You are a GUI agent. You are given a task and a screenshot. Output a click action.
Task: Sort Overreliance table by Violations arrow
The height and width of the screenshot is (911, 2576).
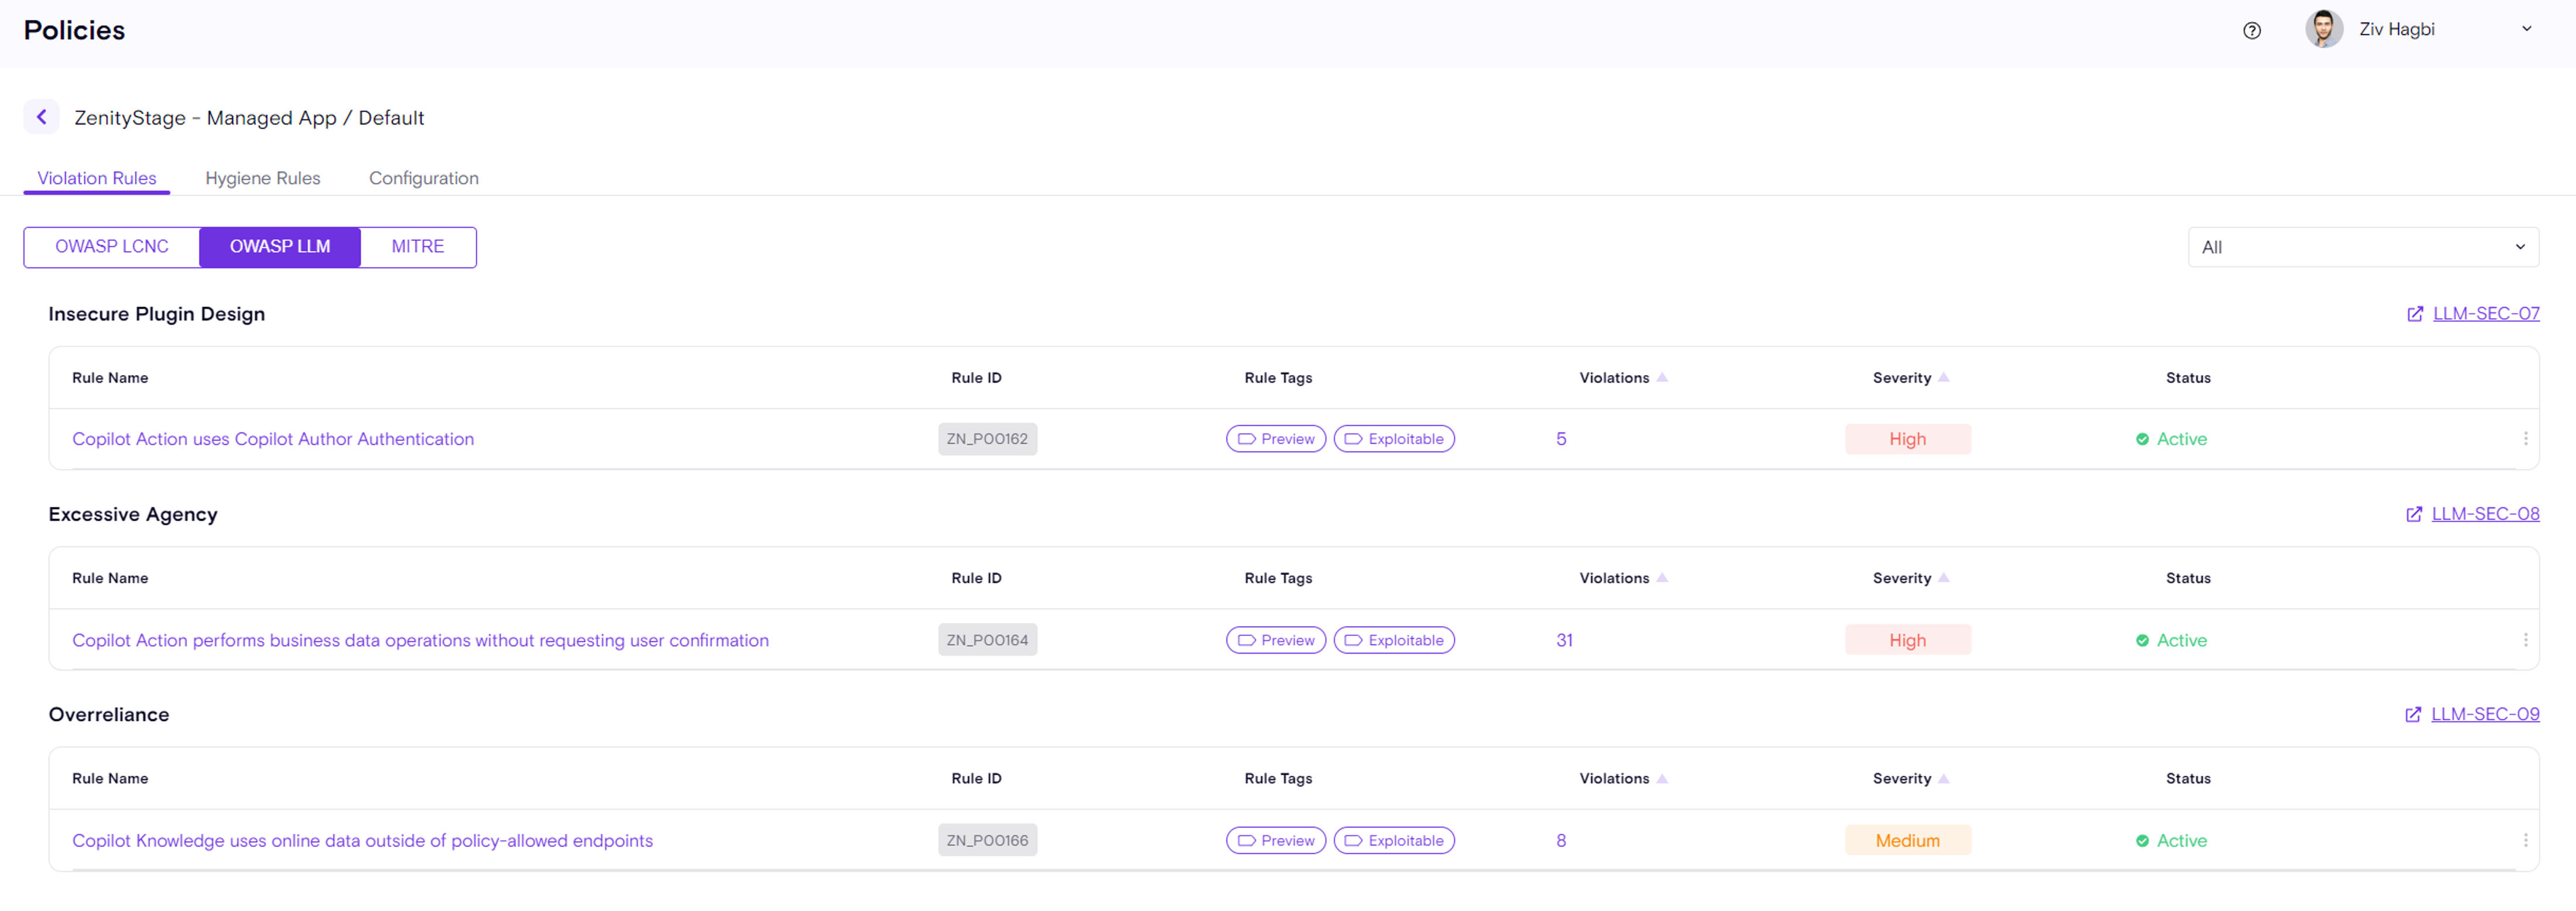[1661, 778]
